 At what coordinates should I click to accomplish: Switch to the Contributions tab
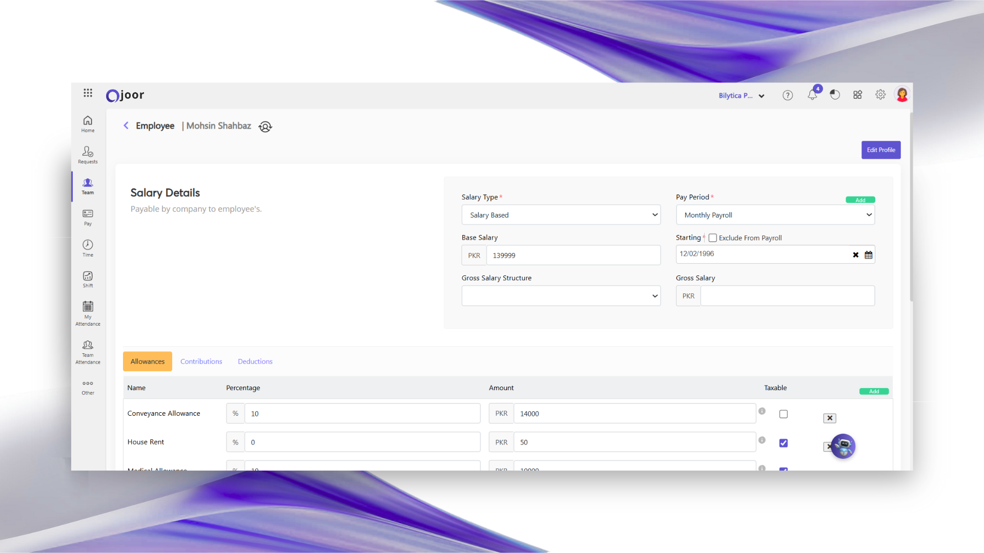coord(201,361)
